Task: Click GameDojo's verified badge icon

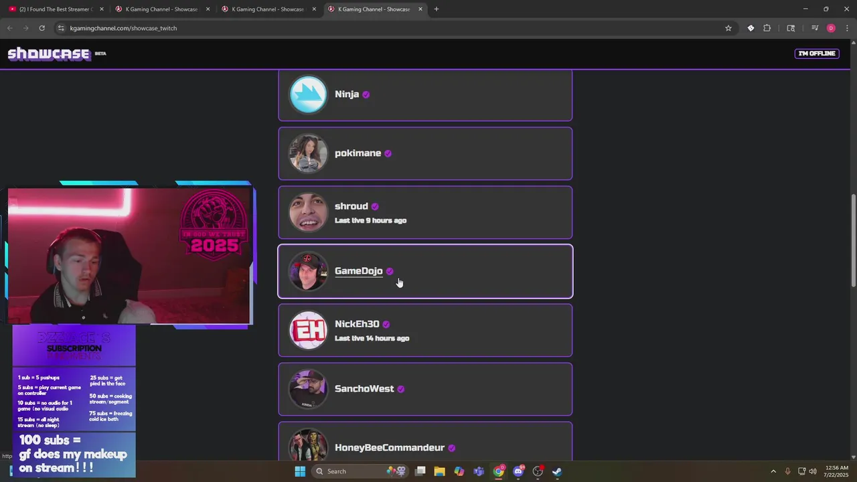Action: (390, 271)
